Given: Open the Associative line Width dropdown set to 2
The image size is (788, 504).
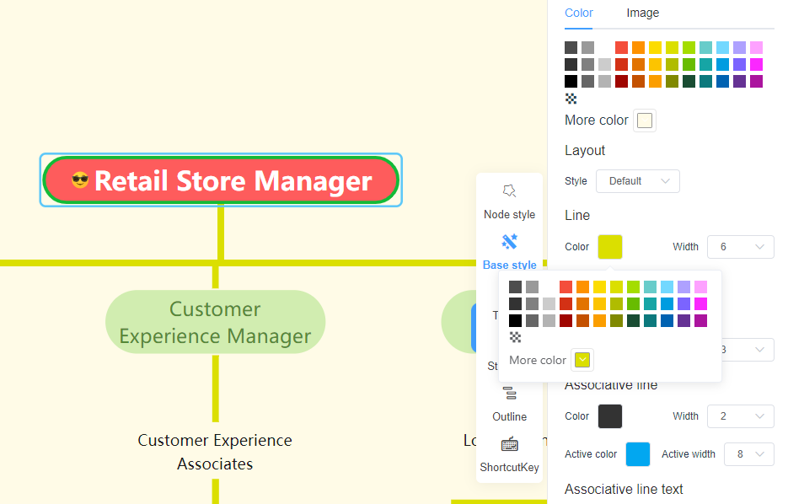Looking at the screenshot, I should 740,416.
